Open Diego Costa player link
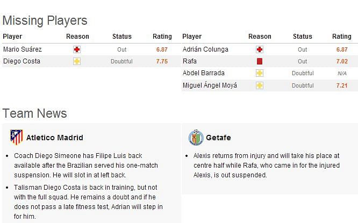The image size is (358, 223). tap(22, 61)
